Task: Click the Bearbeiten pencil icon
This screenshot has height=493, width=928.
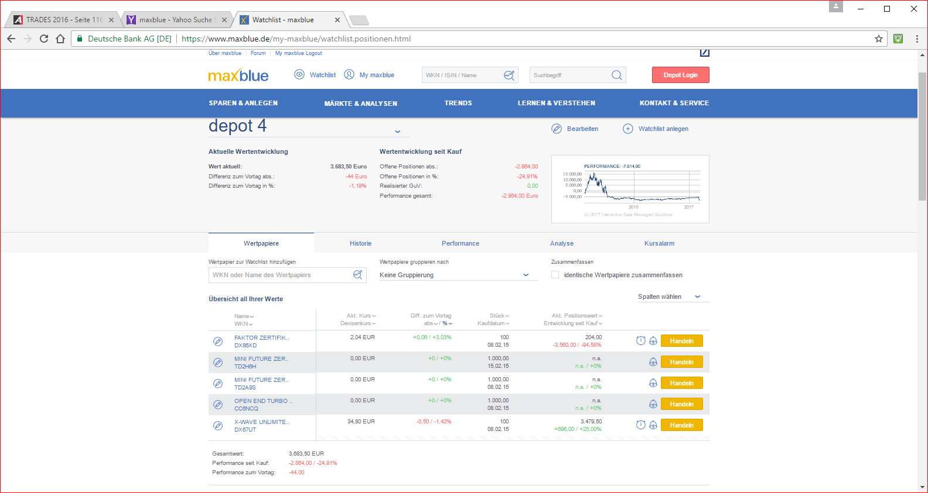Action: [x=557, y=129]
